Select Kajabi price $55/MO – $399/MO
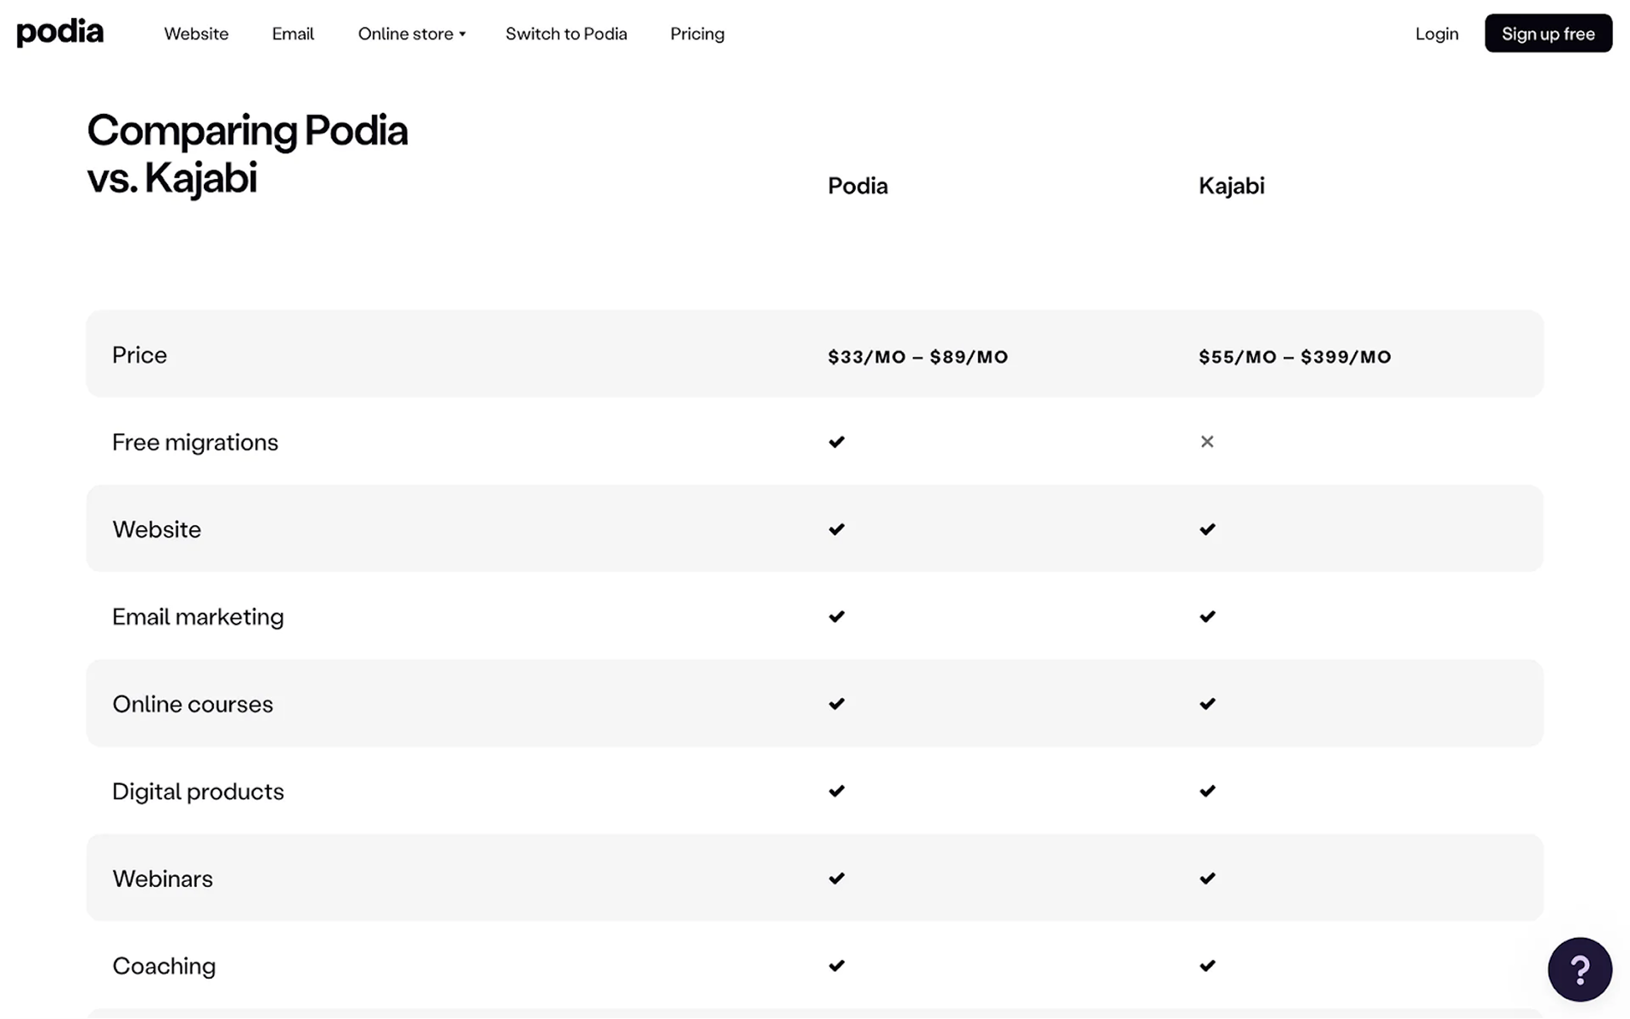 (x=1294, y=357)
